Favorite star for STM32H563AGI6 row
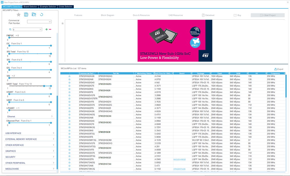 point(69,111)
